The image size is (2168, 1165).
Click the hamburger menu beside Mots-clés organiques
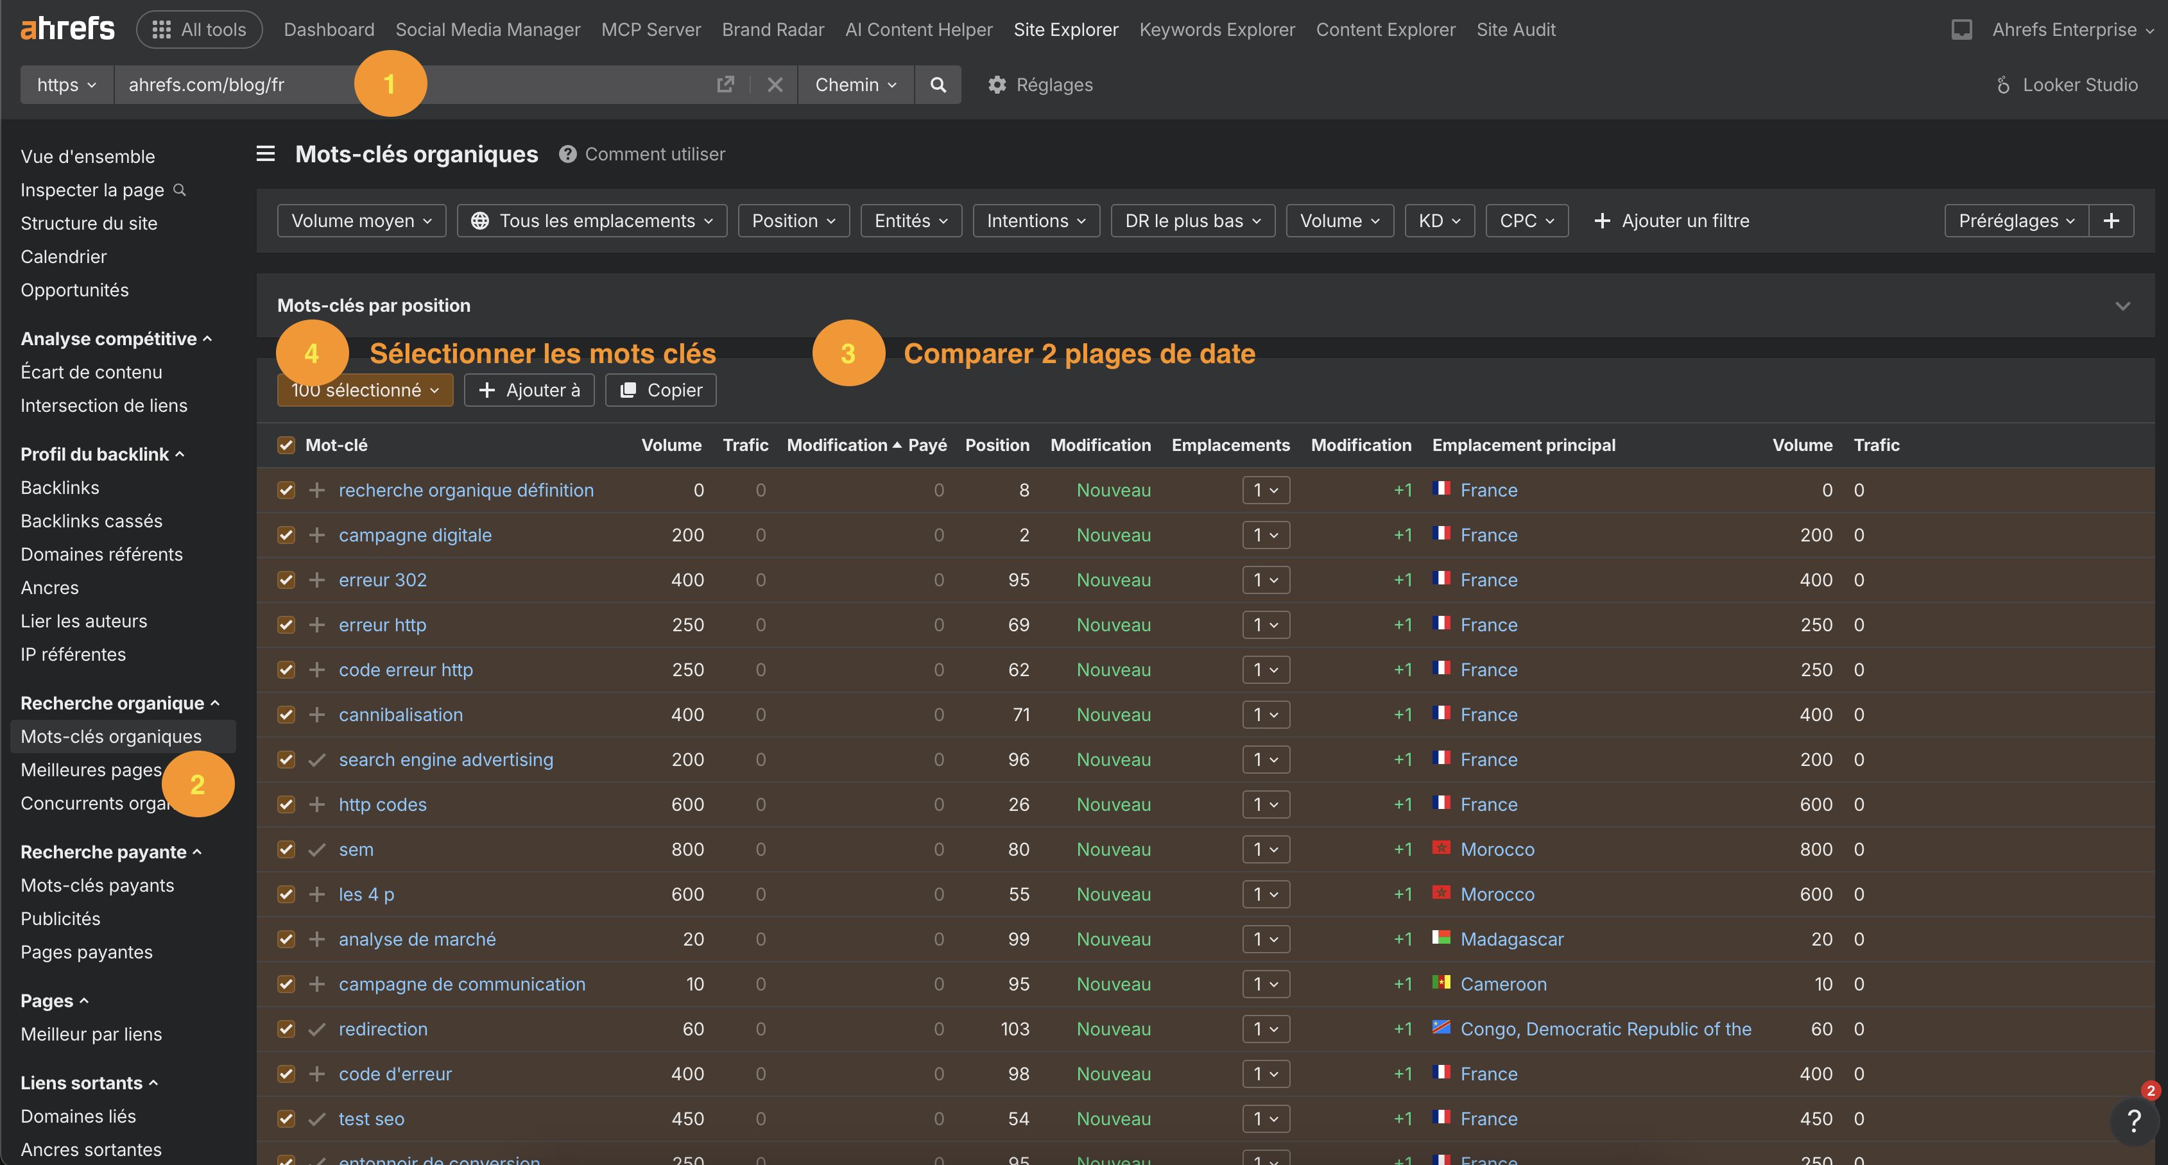click(x=266, y=154)
